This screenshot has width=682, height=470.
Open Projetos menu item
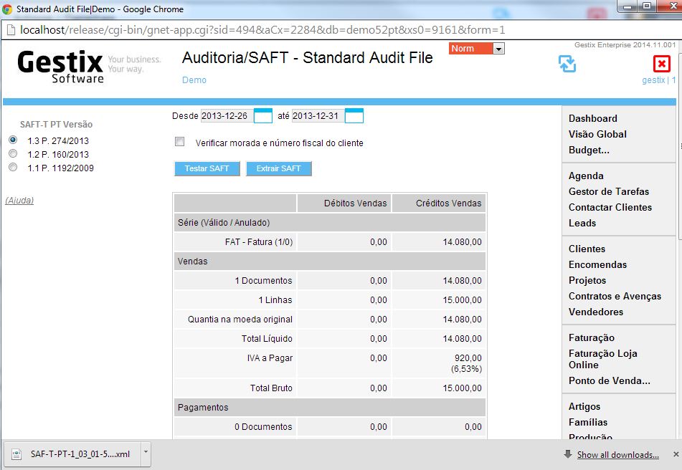click(587, 280)
